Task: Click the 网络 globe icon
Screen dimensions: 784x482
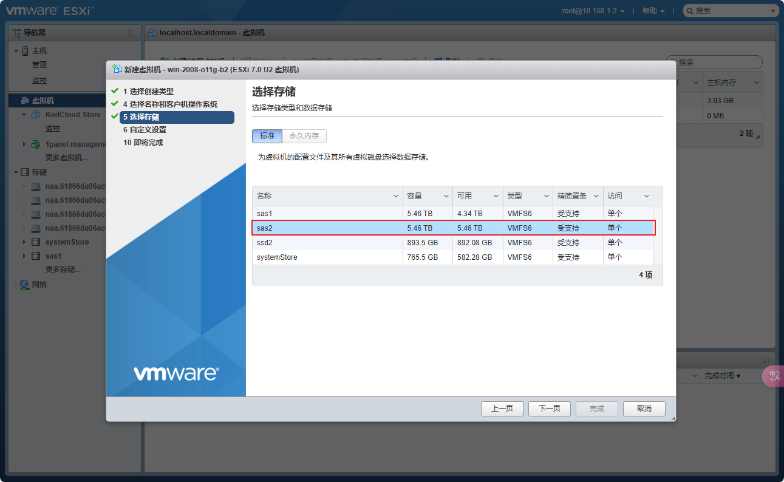Action: (24, 285)
